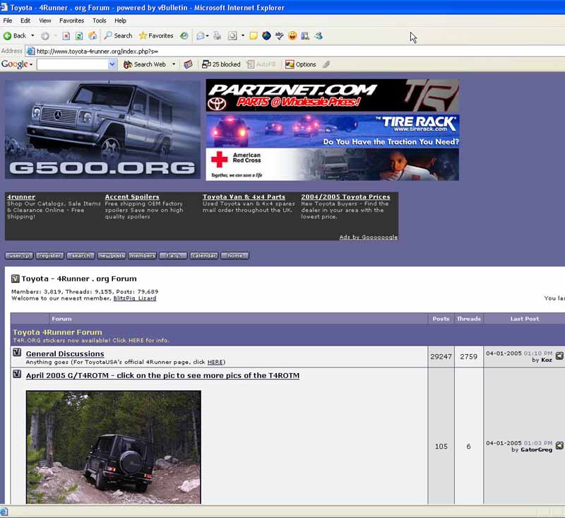The image size is (565, 518).
Task: Click the forum icon beside Toyota - 4Runner title
Action: pyautogui.click(x=15, y=278)
